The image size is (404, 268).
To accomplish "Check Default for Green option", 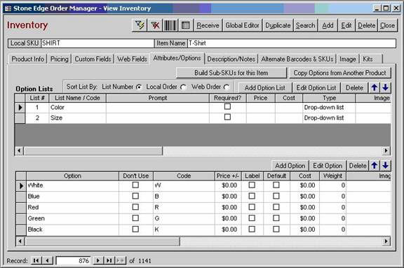I will click(276, 218).
